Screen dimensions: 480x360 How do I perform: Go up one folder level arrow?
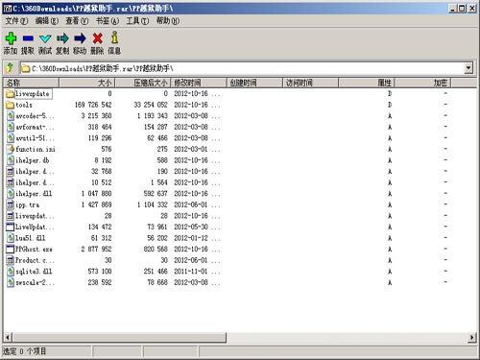[10, 68]
